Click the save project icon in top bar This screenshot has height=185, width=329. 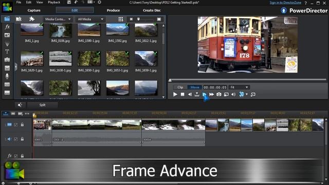point(69,2)
